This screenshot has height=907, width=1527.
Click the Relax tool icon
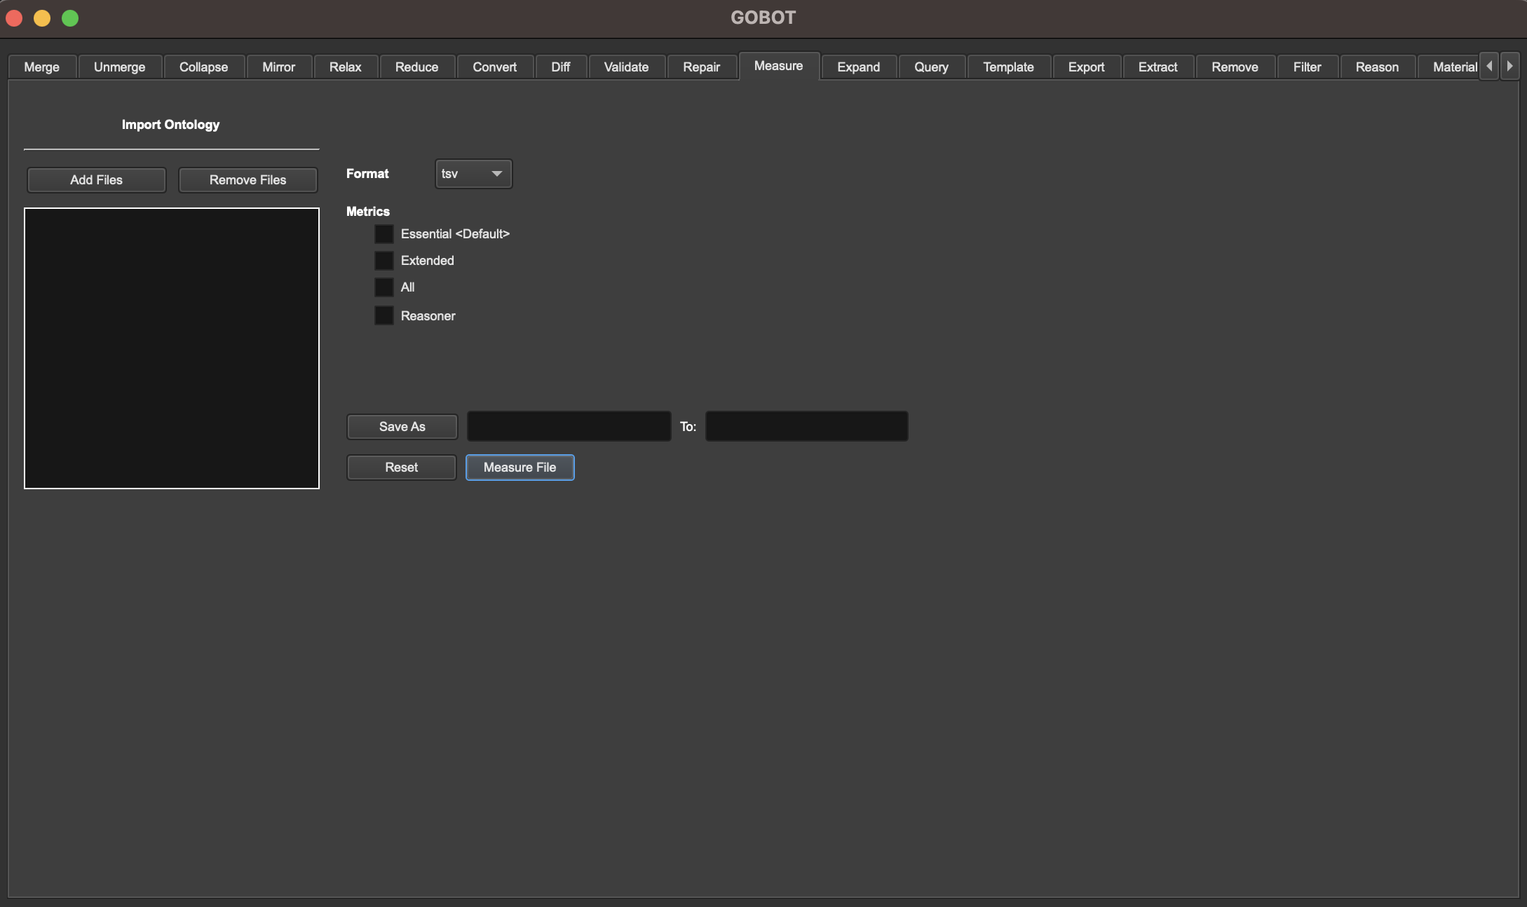coord(344,67)
